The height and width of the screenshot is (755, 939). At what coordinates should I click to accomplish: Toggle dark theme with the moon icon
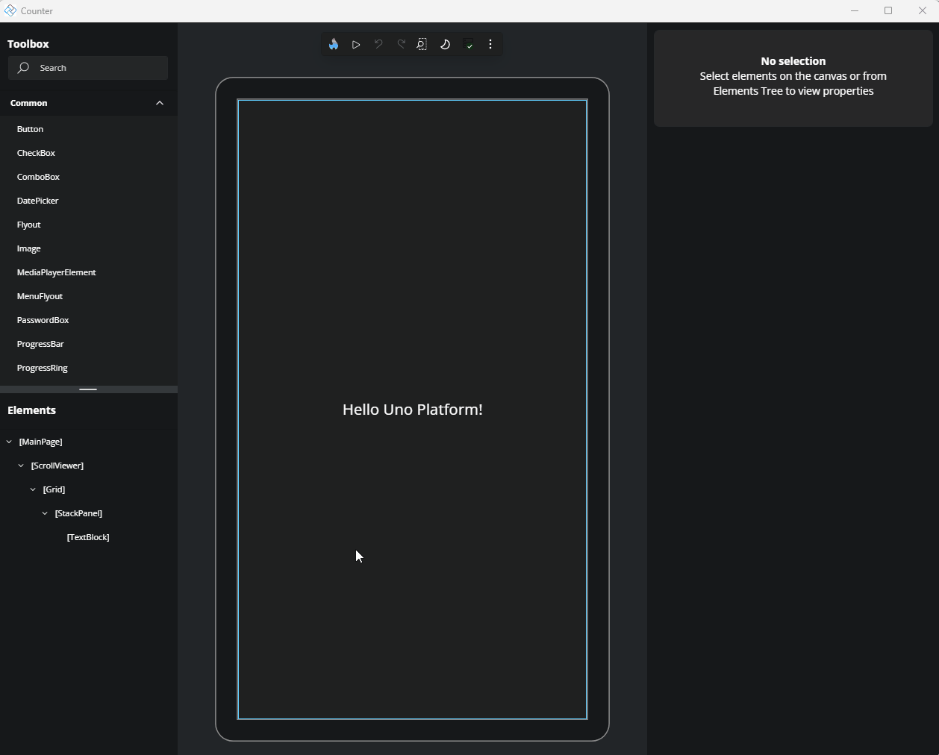445,44
